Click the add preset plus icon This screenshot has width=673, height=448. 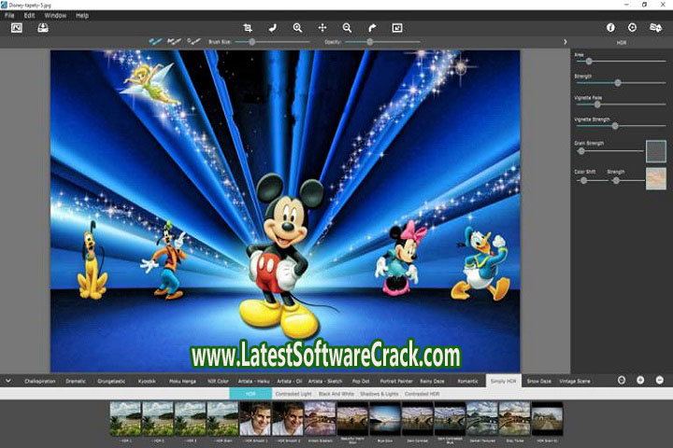(640, 380)
